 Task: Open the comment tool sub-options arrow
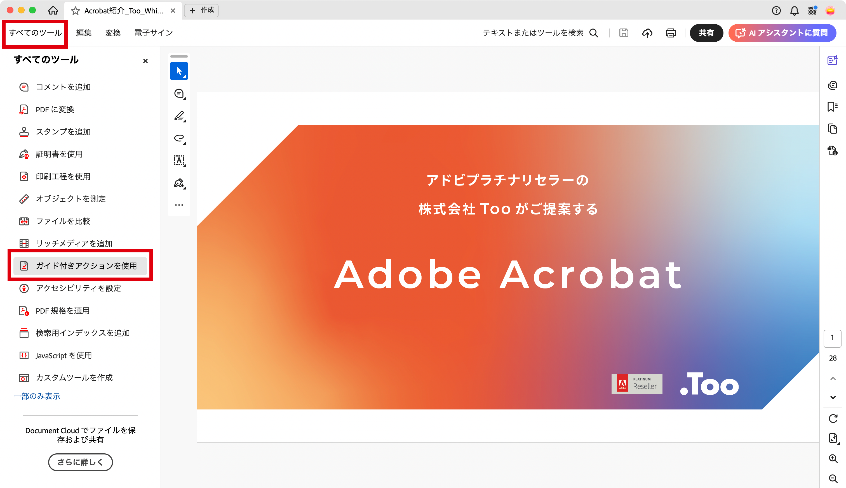[184, 99]
